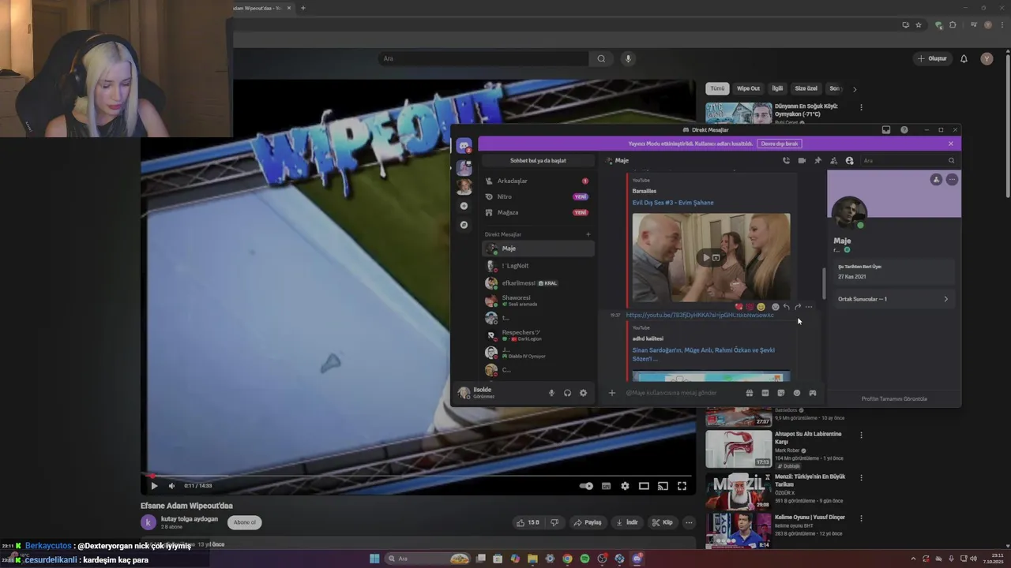The height and width of the screenshot is (568, 1011).
Task: Open Oluştur create menu on YouTube
Action: [x=932, y=58]
